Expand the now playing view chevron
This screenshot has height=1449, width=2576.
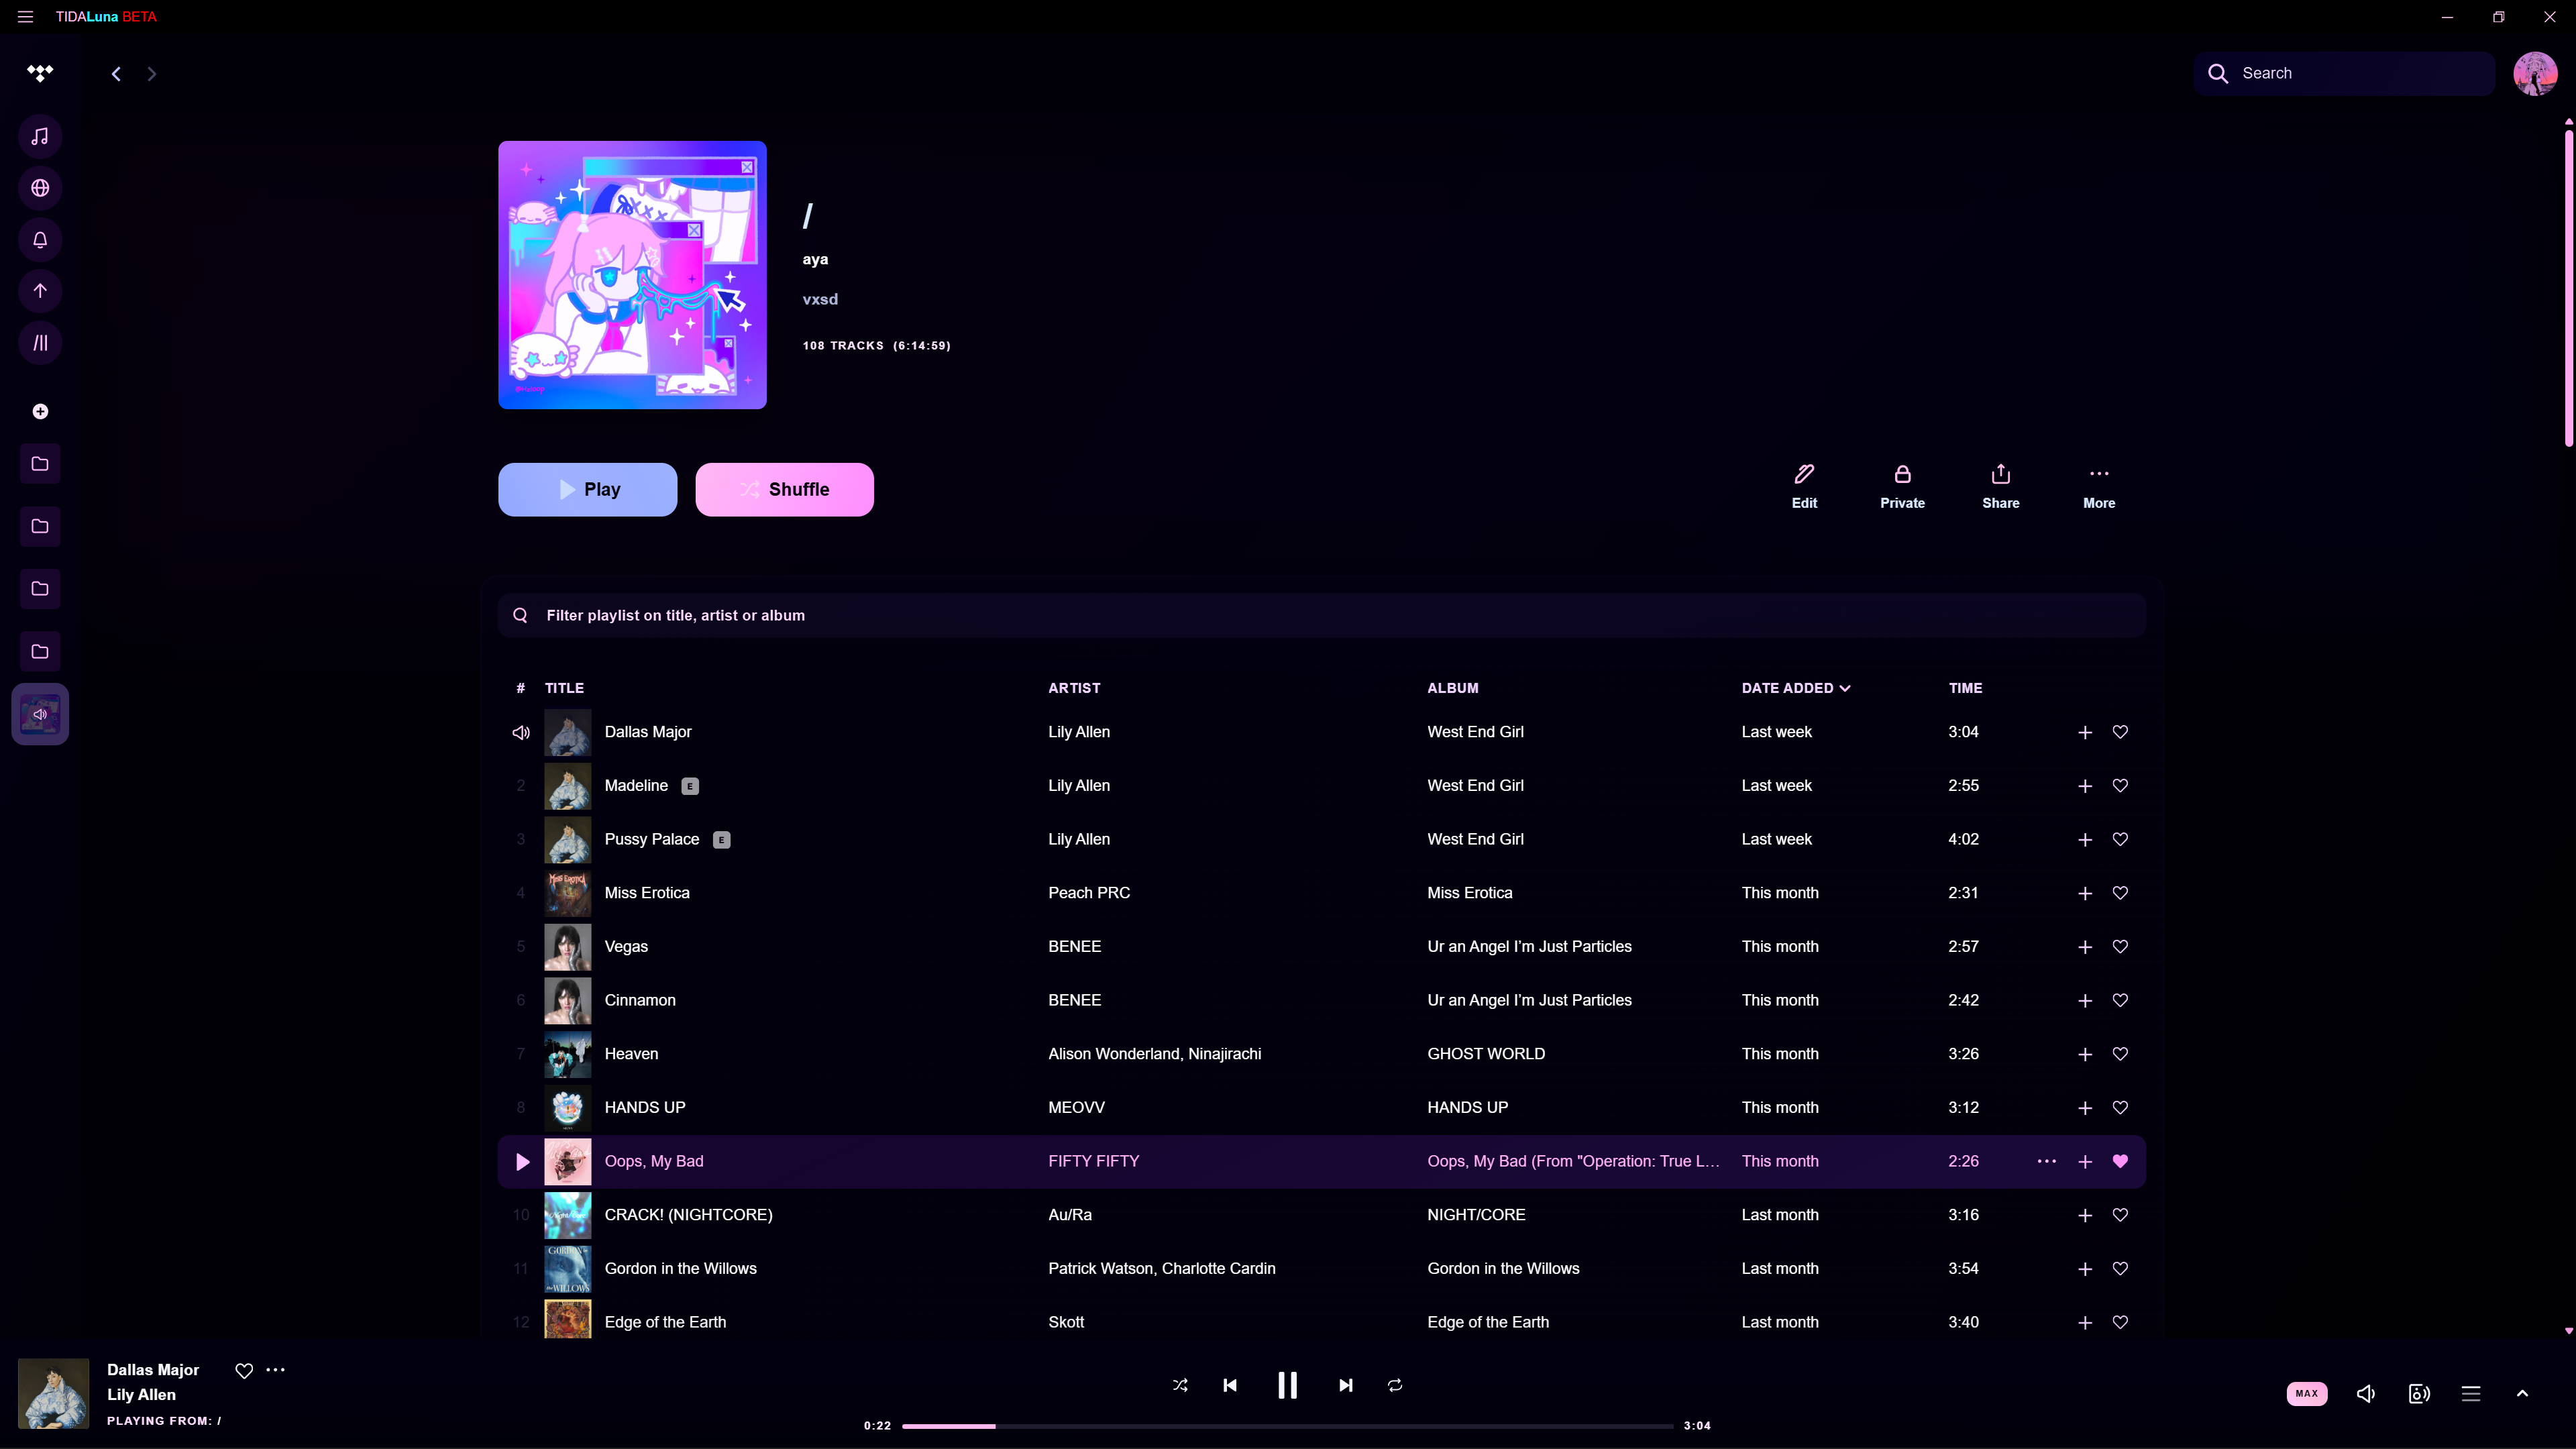[2522, 1393]
